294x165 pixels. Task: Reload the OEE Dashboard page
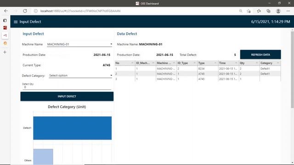point(25,11)
